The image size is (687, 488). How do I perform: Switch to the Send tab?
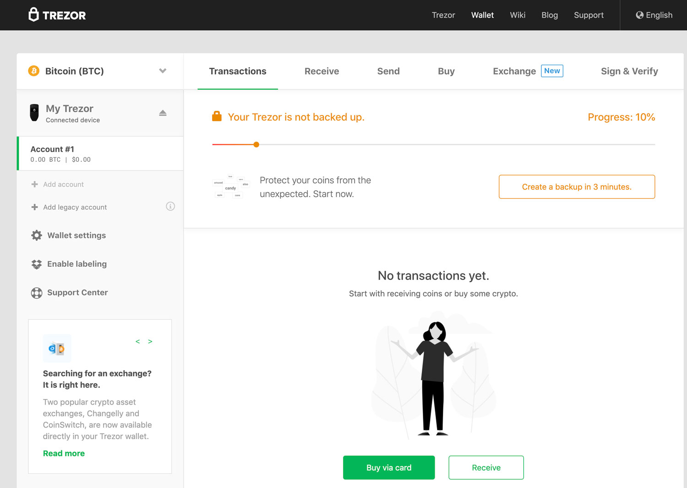coord(388,71)
